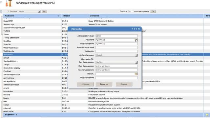
Task: Click the << Назад button
Action: pyautogui.click(x=85, y=84)
